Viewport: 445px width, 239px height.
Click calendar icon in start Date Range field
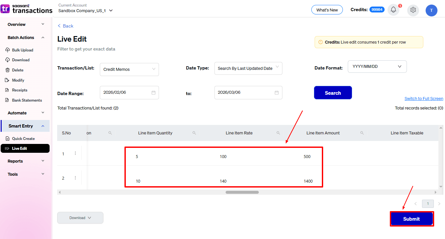point(153,93)
